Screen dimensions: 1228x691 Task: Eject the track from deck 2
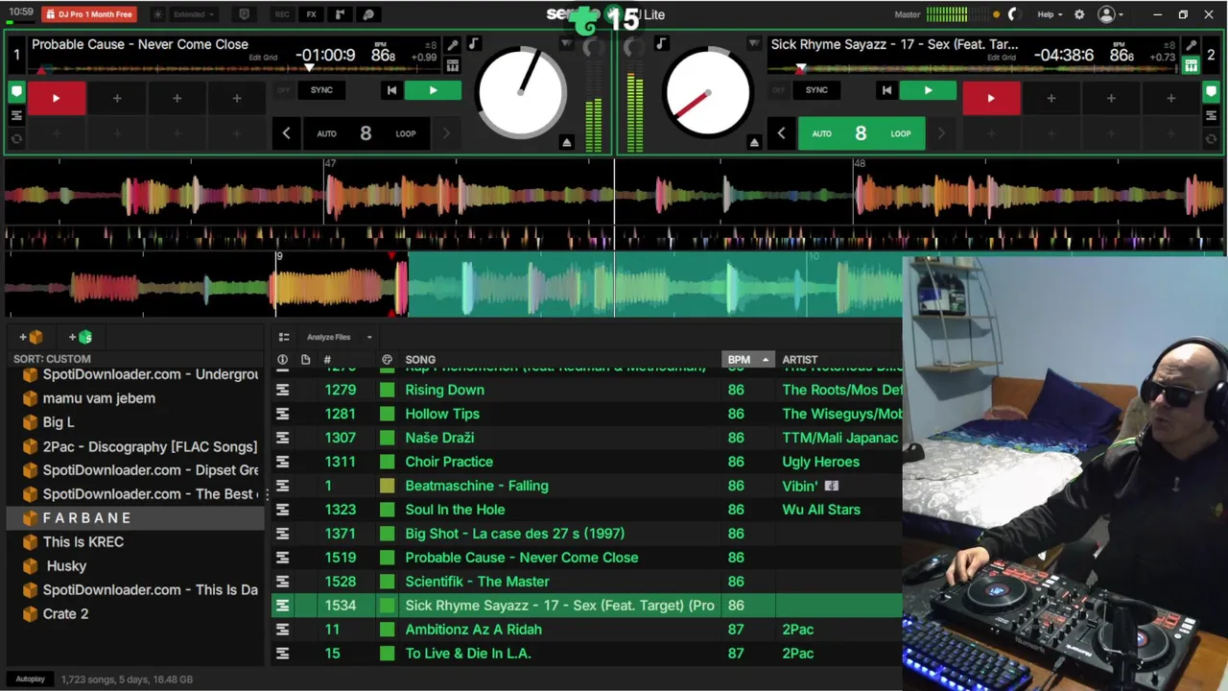click(x=754, y=142)
